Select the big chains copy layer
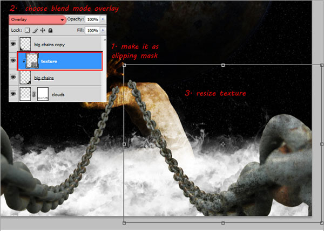Viewport: 324px width, 231px height. 56,44
